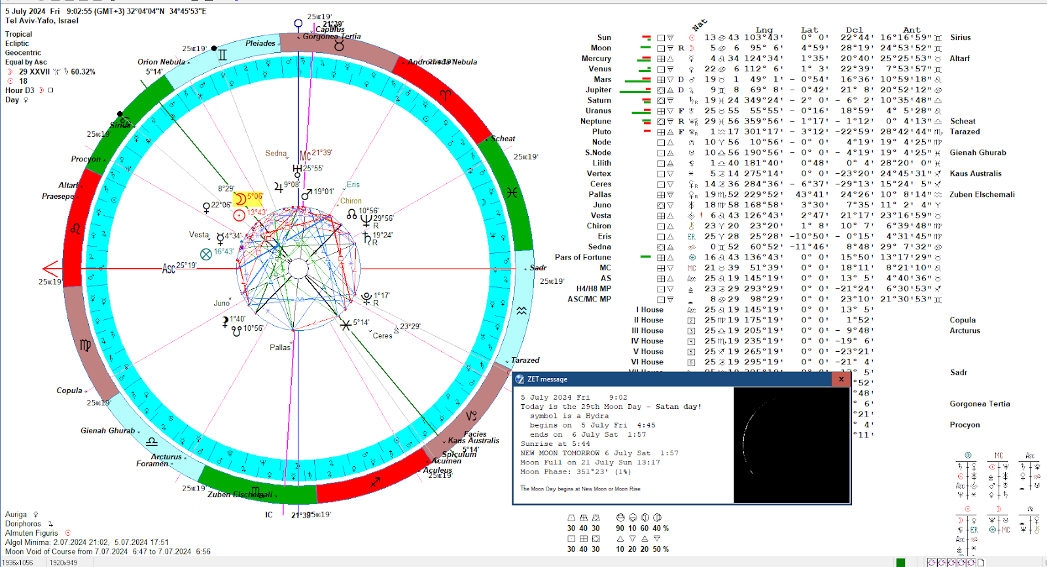
Task: Select the Jupiter glyph at 9°08'
Action: pos(279,187)
